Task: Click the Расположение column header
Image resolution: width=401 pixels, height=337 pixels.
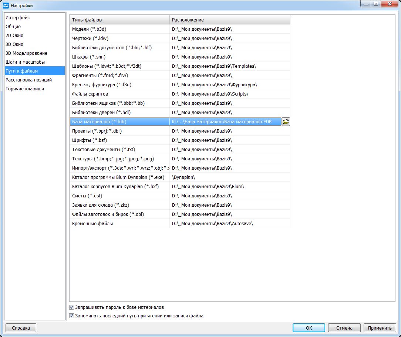Action: click(230, 20)
